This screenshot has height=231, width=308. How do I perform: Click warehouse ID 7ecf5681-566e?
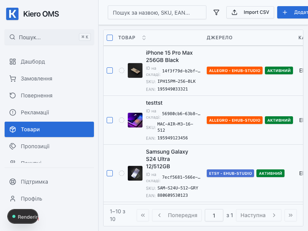[181, 177]
